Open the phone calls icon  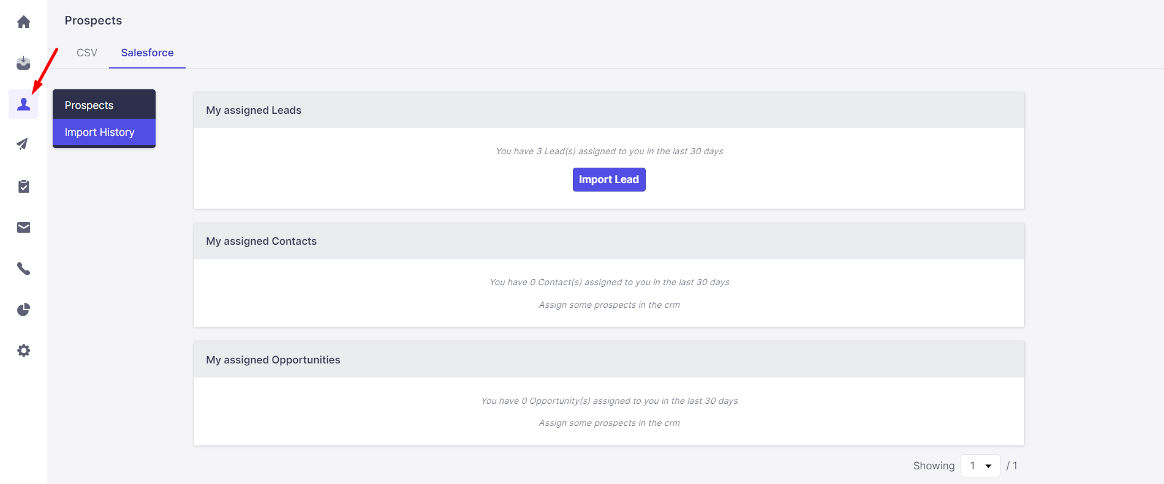23,269
